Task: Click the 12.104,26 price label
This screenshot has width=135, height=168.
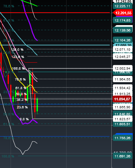Action: point(122,40)
